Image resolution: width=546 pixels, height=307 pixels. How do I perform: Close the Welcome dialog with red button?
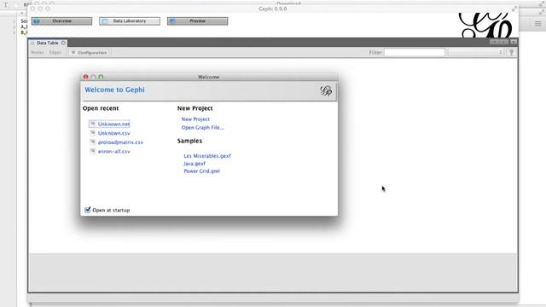tap(85, 77)
